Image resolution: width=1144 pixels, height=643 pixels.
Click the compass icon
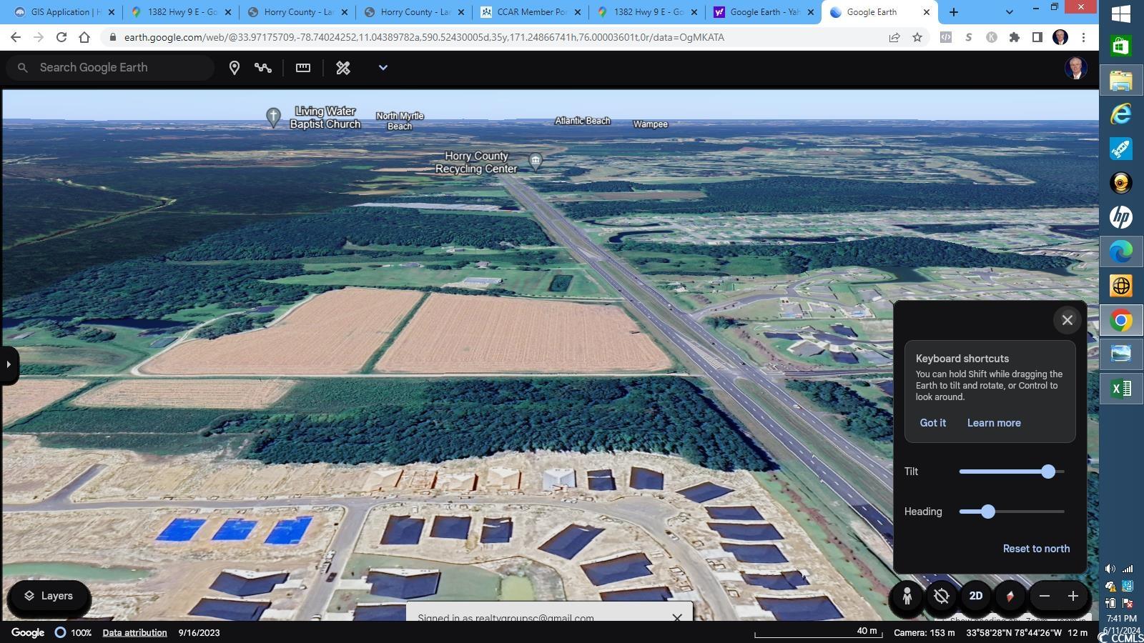click(x=1010, y=597)
